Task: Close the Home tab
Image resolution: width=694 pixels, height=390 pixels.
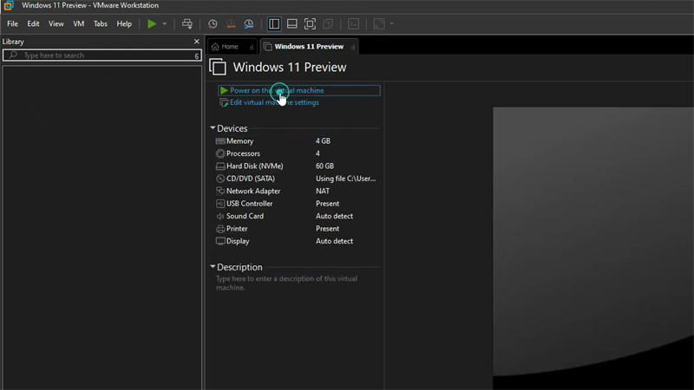Action: 252,47
